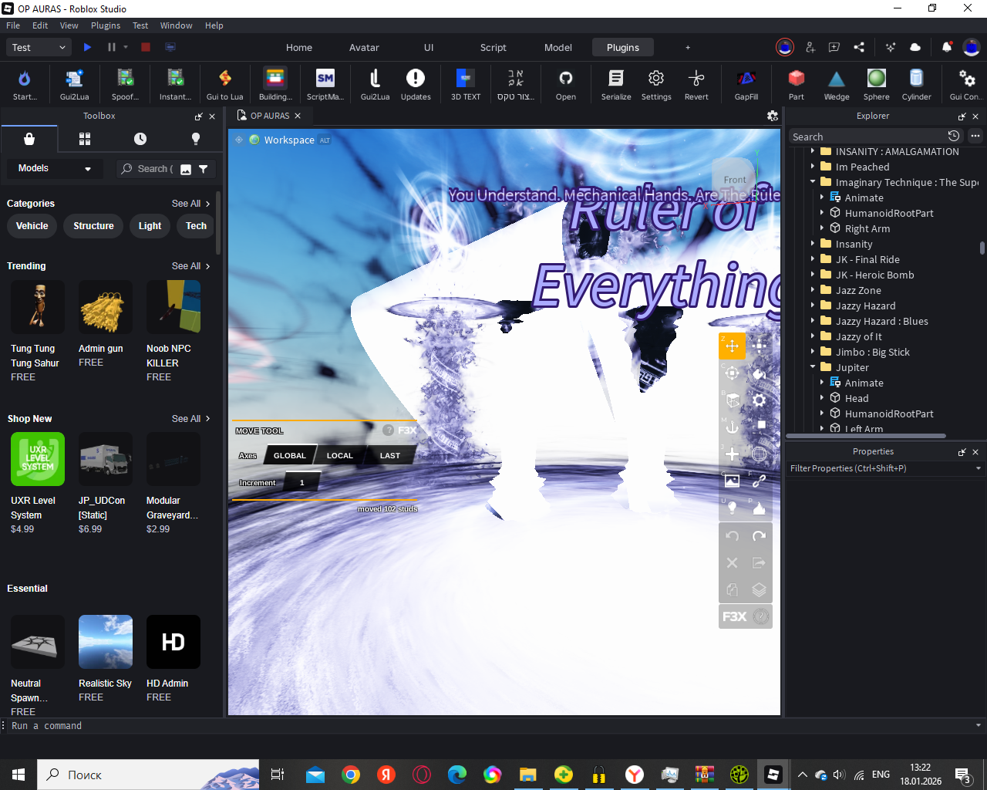Open the Toolbox inventory grid tab
The image size is (987, 790).
click(x=85, y=139)
